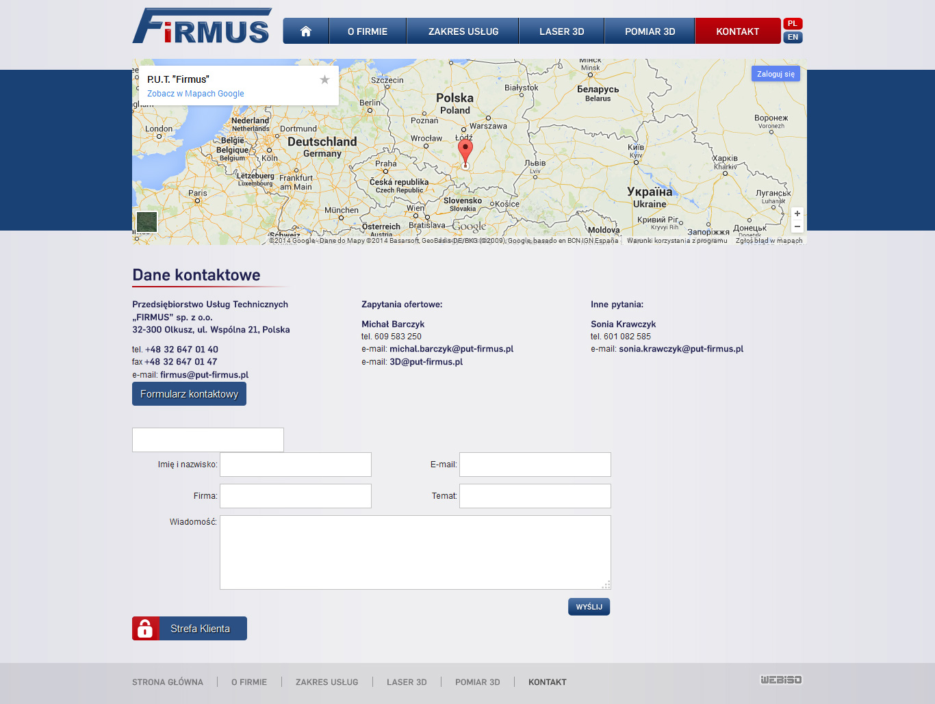
Task: Switch language to PL
Action: (793, 23)
